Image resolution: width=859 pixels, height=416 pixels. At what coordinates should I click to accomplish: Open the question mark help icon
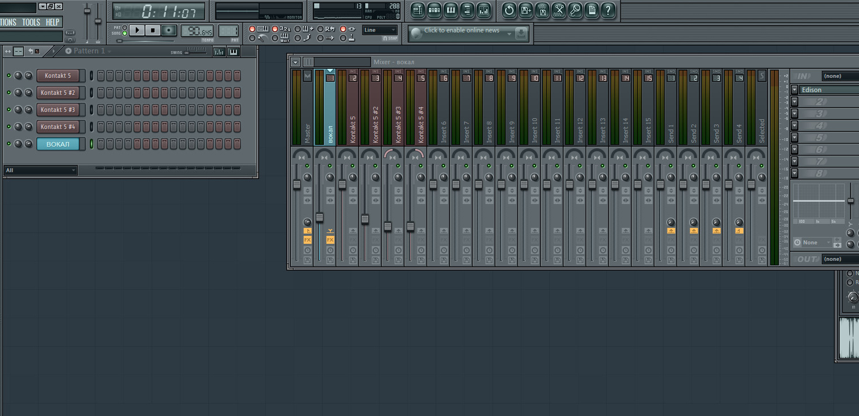(608, 10)
